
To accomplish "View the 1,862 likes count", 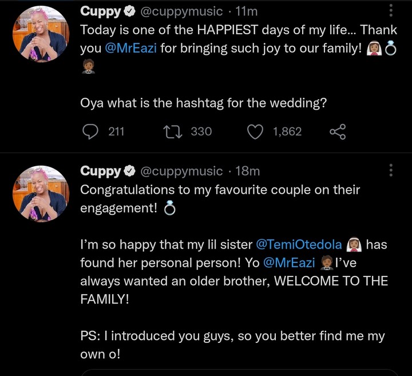I will click(x=287, y=132).
